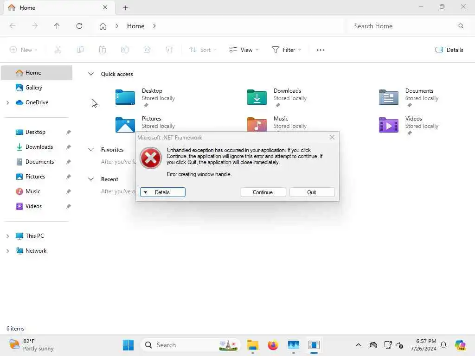Open the Filter dropdown
475x356 pixels.
click(x=286, y=50)
